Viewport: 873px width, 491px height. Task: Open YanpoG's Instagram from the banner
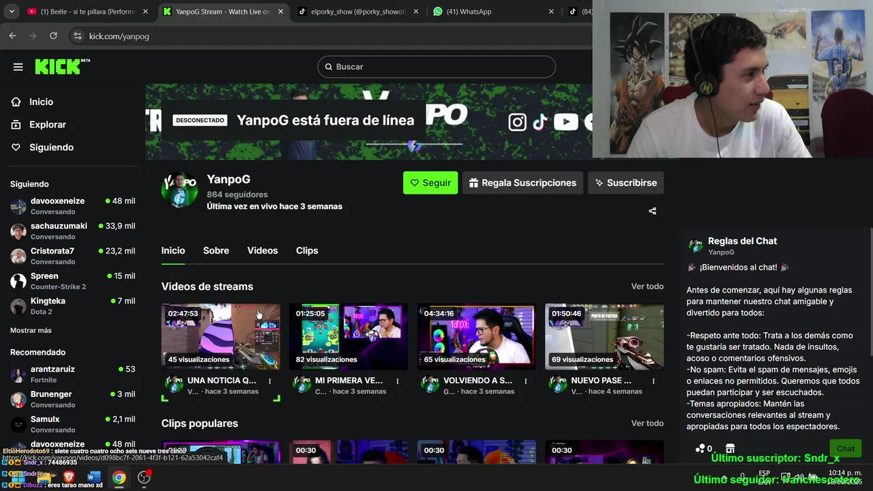pyautogui.click(x=518, y=122)
